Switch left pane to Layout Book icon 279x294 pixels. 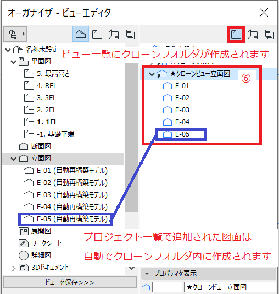click(114, 35)
